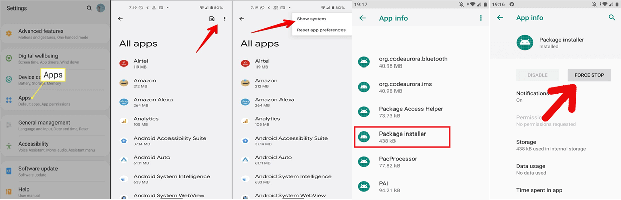621x200 pixels.
Task: Tap the large Package installer Android icon
Action: [x=525, y=42]
